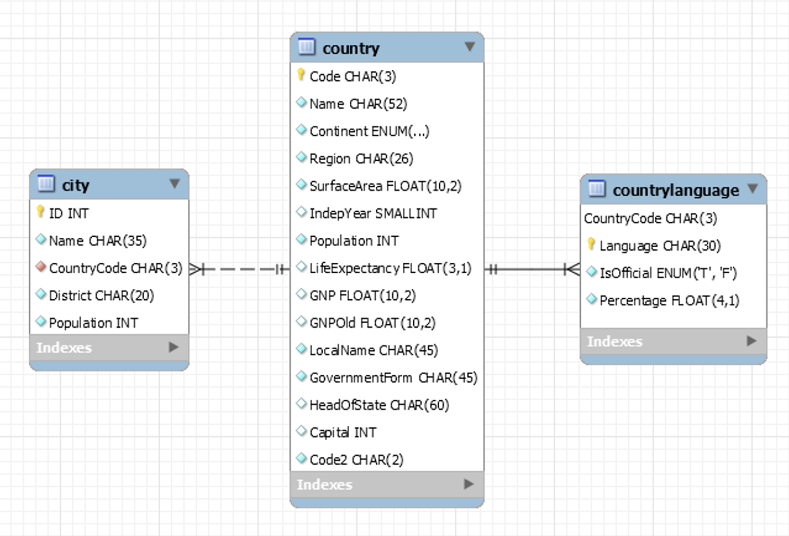Screen dimensions: 789x536
Task: Click the blue diamond beside Population INT in country
Action: (301, 239)
